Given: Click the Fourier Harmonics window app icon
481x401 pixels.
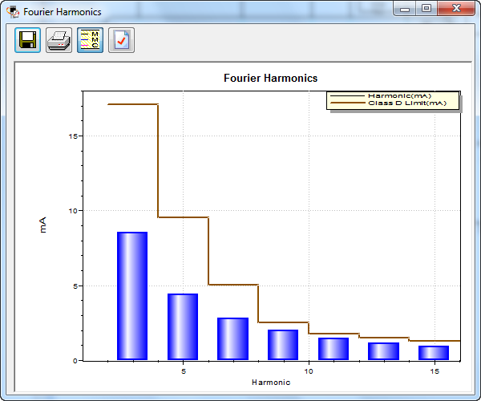Looking at the screenshot, I should [x=12, y=12].
